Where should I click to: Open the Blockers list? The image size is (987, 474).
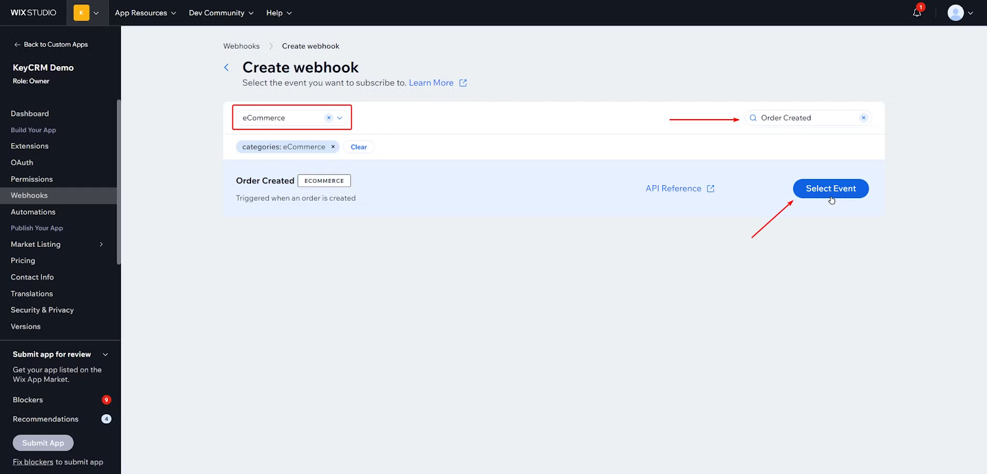(x=28, y=400)
